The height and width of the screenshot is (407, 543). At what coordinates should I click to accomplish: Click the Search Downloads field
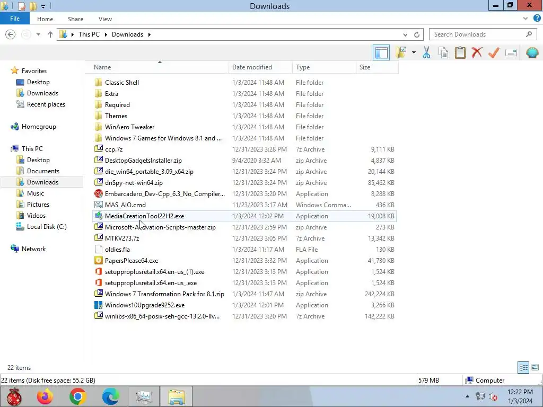pos(483,34)
